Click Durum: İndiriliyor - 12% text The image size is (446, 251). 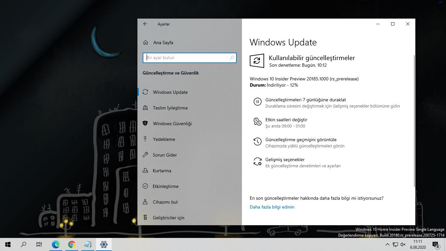(x=274, y=85)
